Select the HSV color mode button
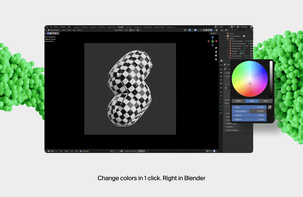The image size is (303, 197). (251, 101)
